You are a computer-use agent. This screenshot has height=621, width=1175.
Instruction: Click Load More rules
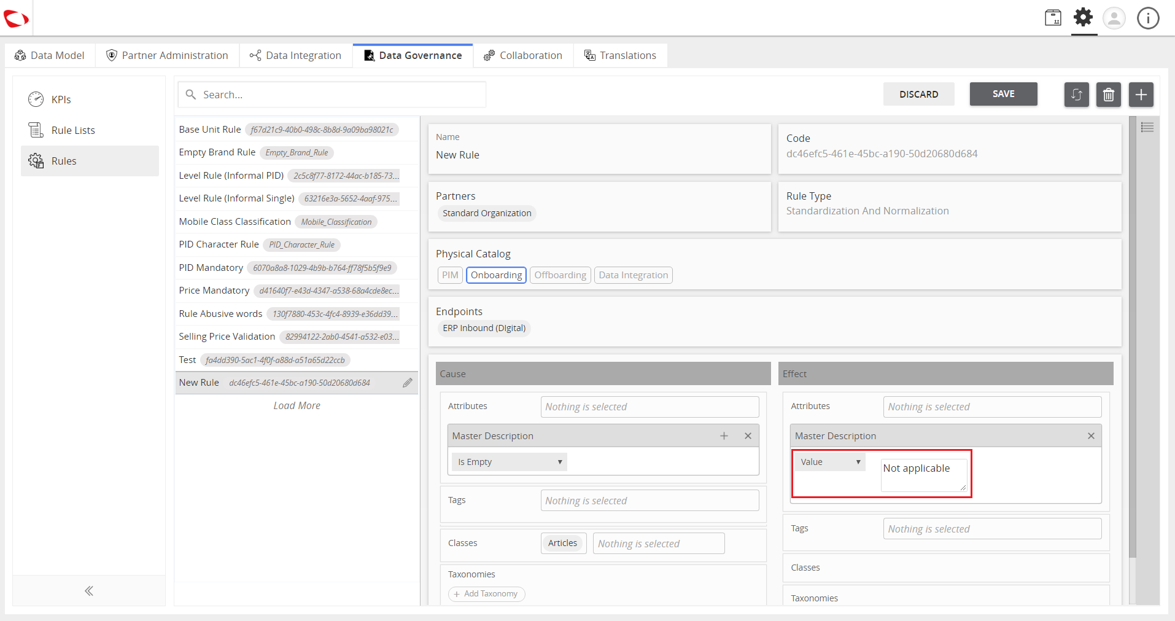point(297,405)
